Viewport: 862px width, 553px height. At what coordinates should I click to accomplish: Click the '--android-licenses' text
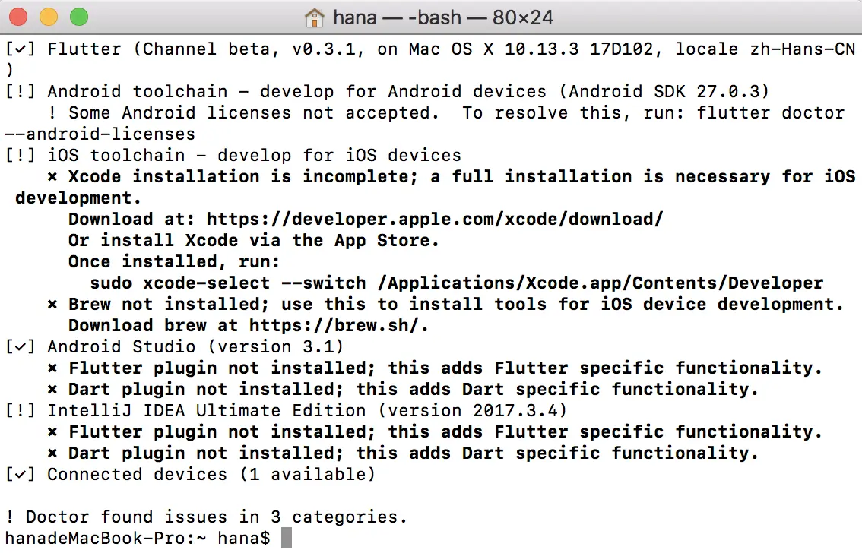(x=100, y=134)
